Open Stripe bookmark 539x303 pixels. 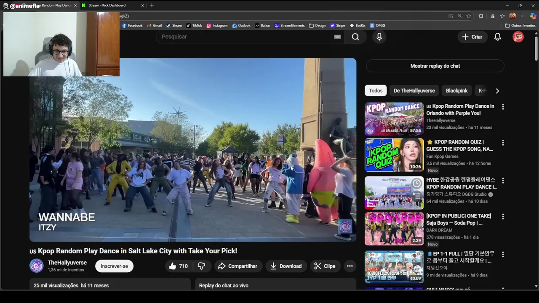click(x=338, y=26)
